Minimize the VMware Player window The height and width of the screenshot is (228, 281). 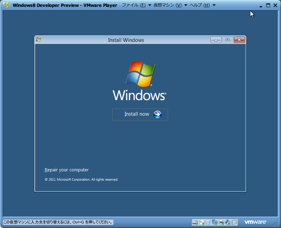(261, 6)
